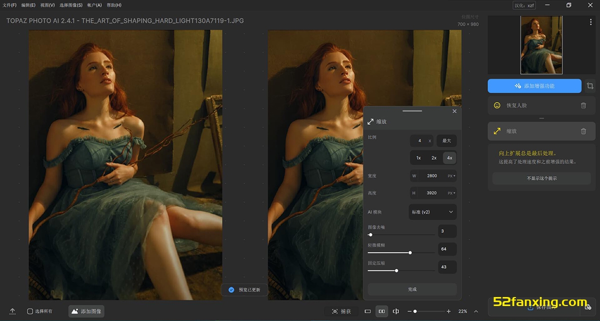This screenshot has width=600, height=321.
Task: Click the 22% zoom percentage text
Action: 462,311
